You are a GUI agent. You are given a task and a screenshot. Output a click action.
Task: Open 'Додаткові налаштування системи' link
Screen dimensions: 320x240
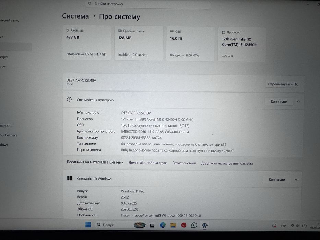[227, 163]
